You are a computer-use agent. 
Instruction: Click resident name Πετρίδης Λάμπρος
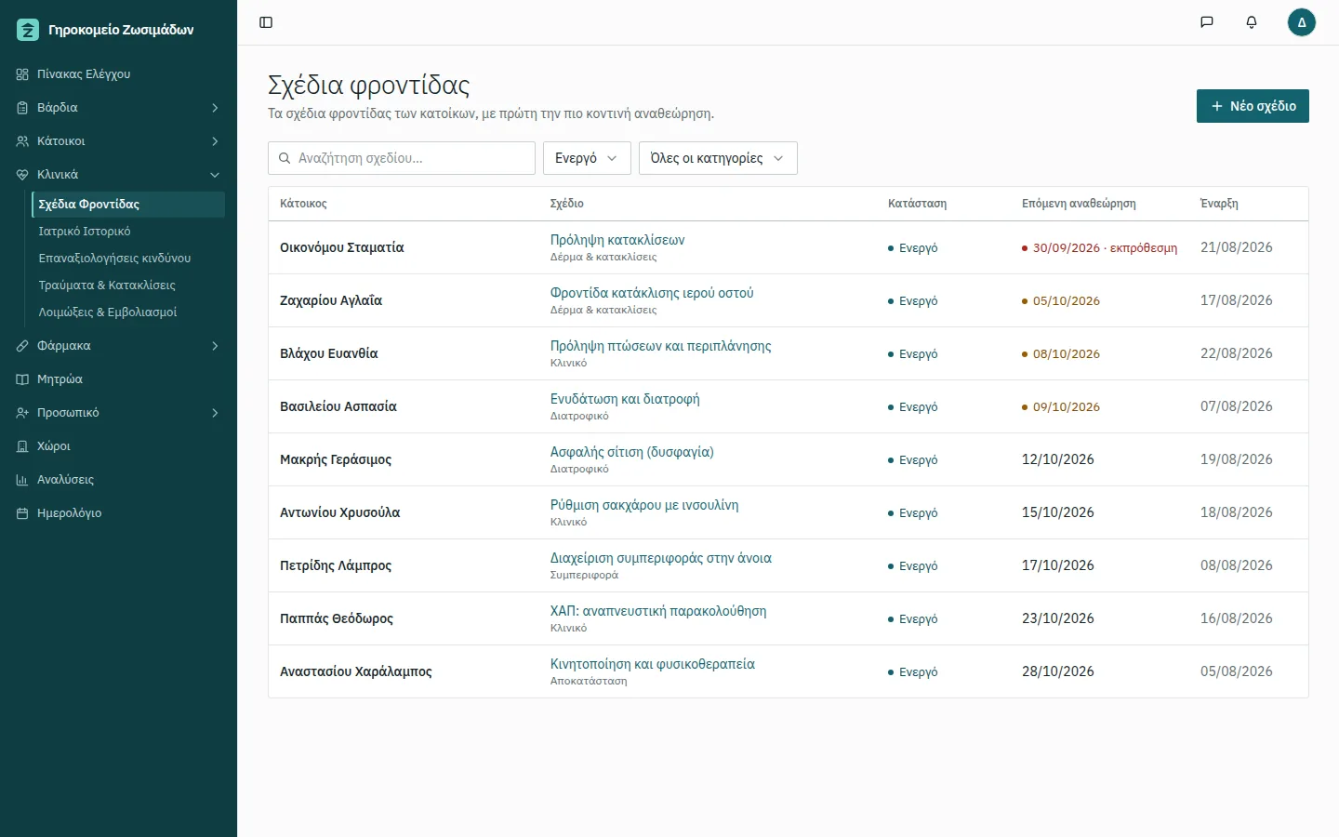(336, 565)
